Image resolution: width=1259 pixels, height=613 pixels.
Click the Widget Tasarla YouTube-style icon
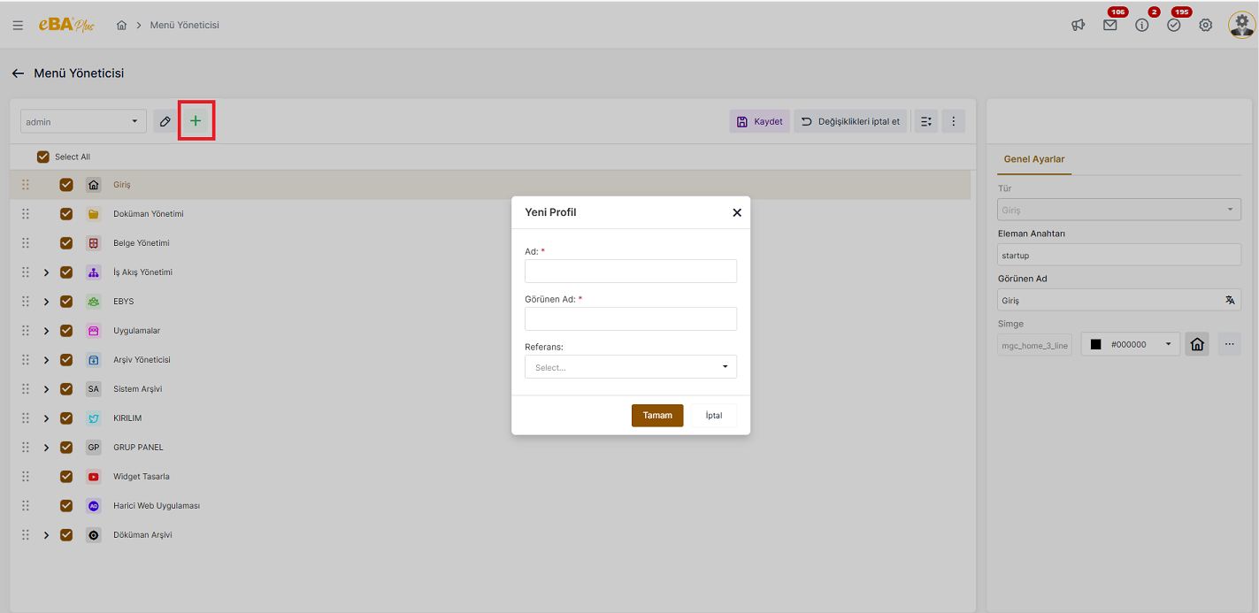[x=94, y=477]
